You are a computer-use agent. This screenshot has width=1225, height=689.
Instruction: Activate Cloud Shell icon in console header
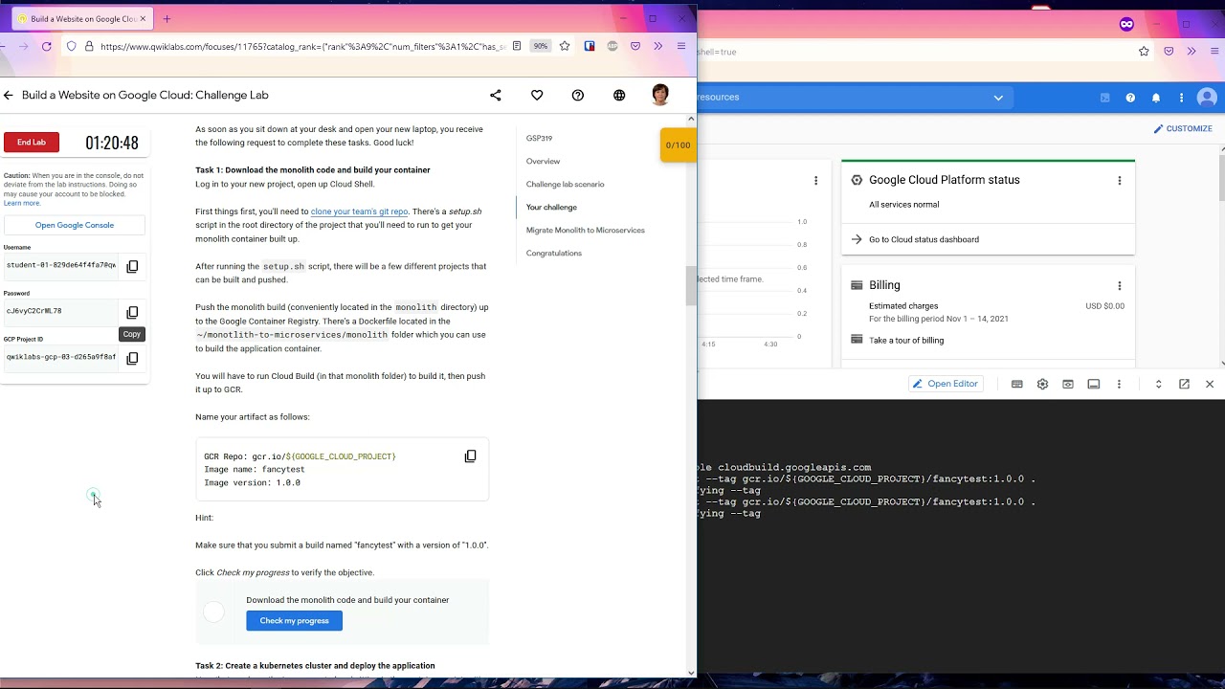[1104, 98]
